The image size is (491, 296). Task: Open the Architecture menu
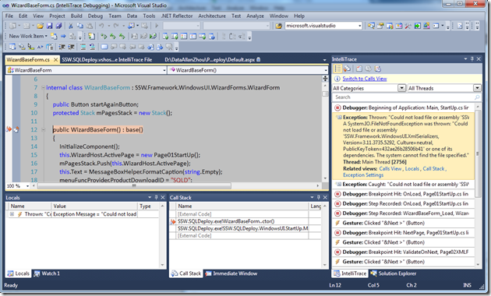pyautogui.click(x=212, y=16)
